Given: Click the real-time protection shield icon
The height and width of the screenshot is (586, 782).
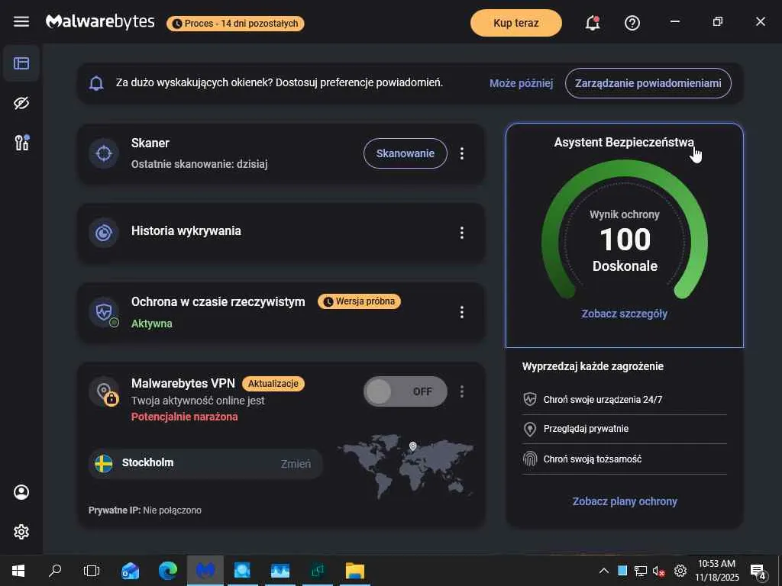Looking at the screenshot, I should tap(104, 312).
